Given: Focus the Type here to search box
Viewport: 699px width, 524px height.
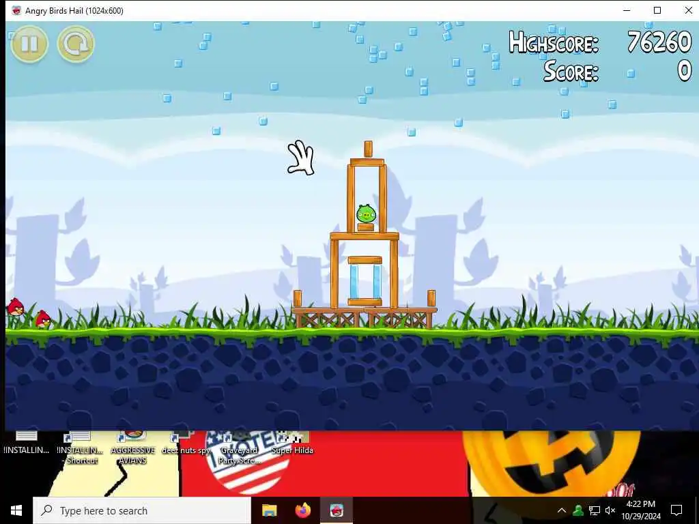Looking at the screenshot, I should click(x=142, y=510).
